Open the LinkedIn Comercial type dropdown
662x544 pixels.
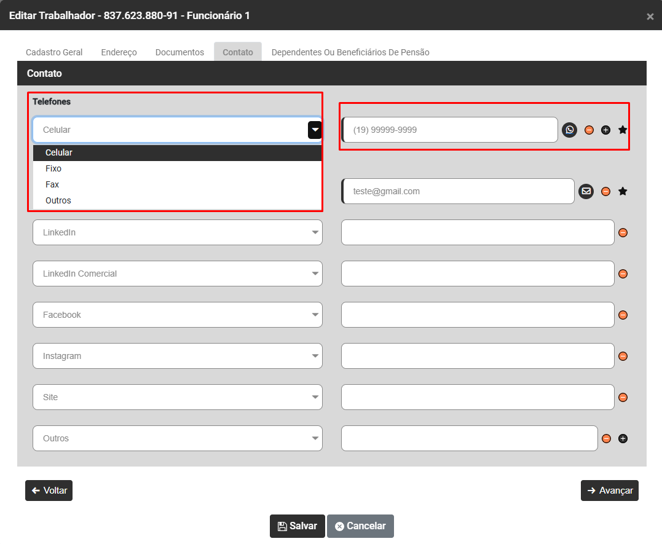click(x=177, y=274)
